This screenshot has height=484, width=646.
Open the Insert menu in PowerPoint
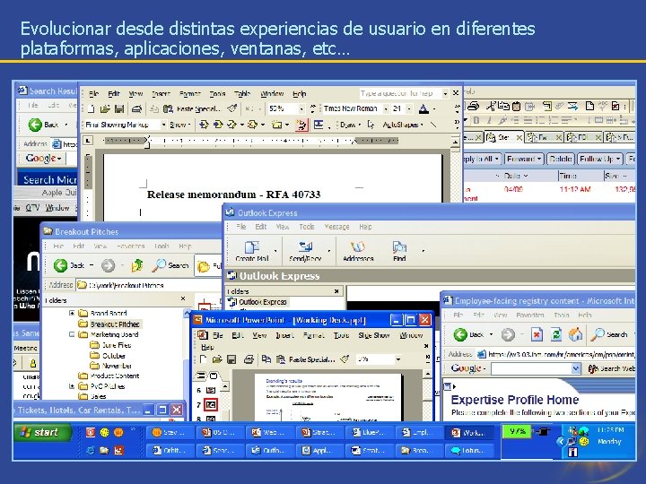[x=284, y=335]
